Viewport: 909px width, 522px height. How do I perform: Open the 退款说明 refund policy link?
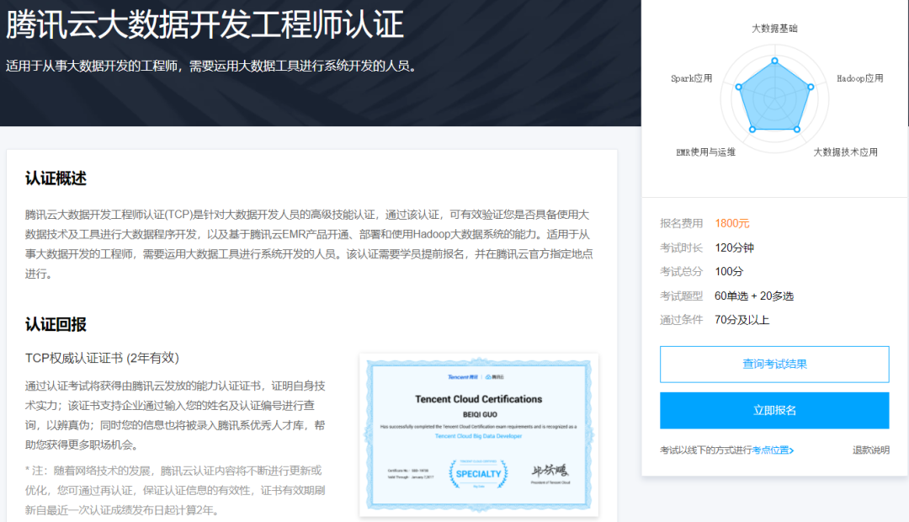[870, 450]
